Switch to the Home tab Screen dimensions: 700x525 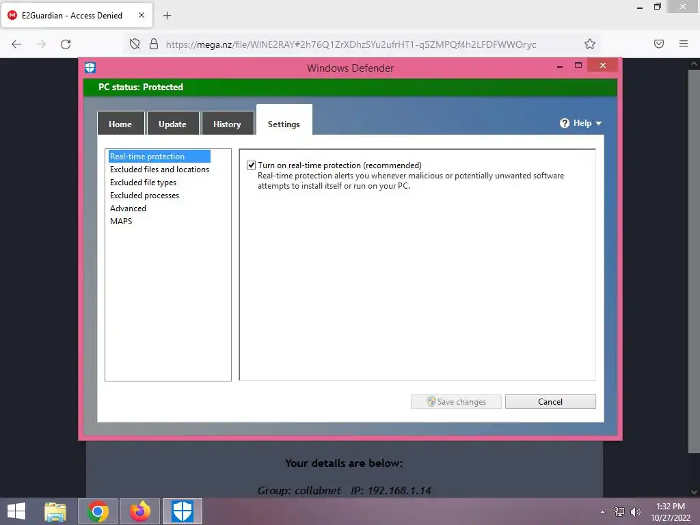(x=120, y=124)
